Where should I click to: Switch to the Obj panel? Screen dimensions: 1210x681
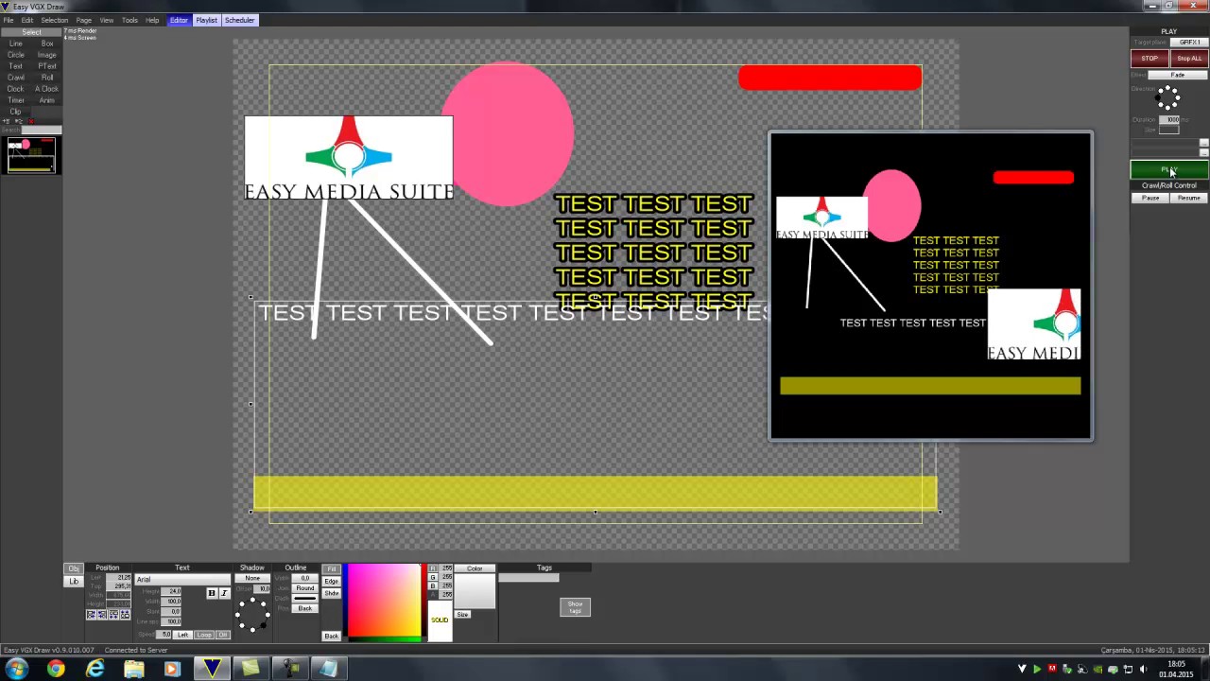coord(74,568)
